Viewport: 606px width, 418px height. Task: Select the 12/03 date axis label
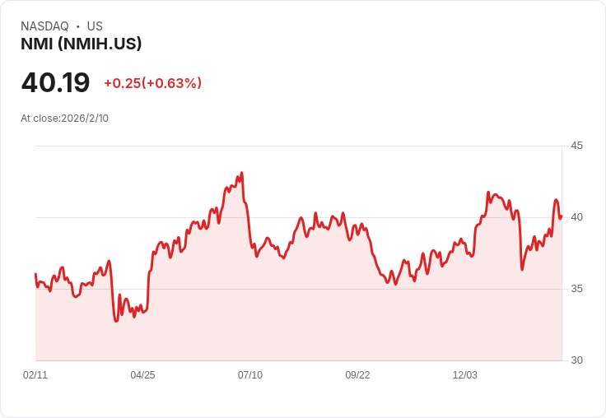pyautogui.click(x=465, y=374)
